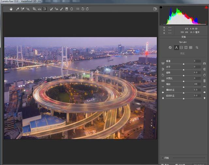Enable the 网格 grid checkbox

163,158
